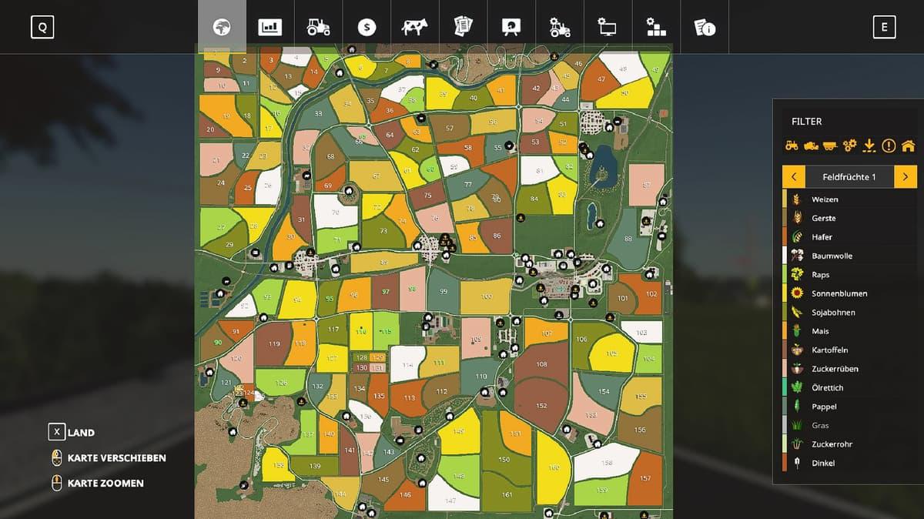The width and height of the screenshot is (924, 519).
Task: Open the general settings monitor tab
Action: point(608,28)
